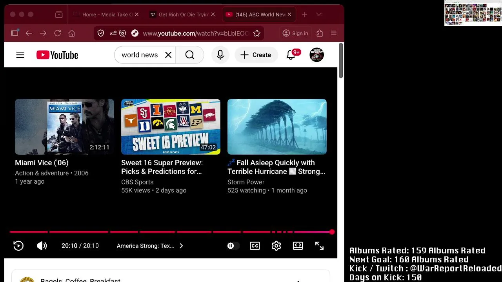
Task: Open YouTube notifications bell
Action: [x=291, y=55]
